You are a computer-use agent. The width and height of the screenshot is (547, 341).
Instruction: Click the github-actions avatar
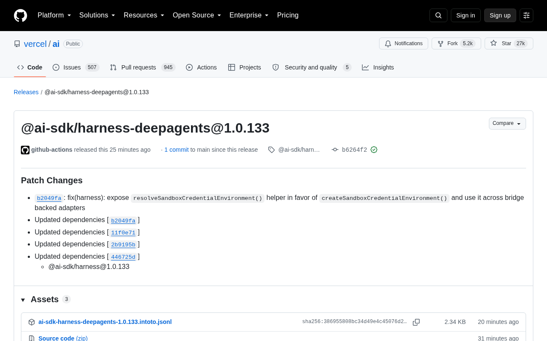tap(25, 150)
